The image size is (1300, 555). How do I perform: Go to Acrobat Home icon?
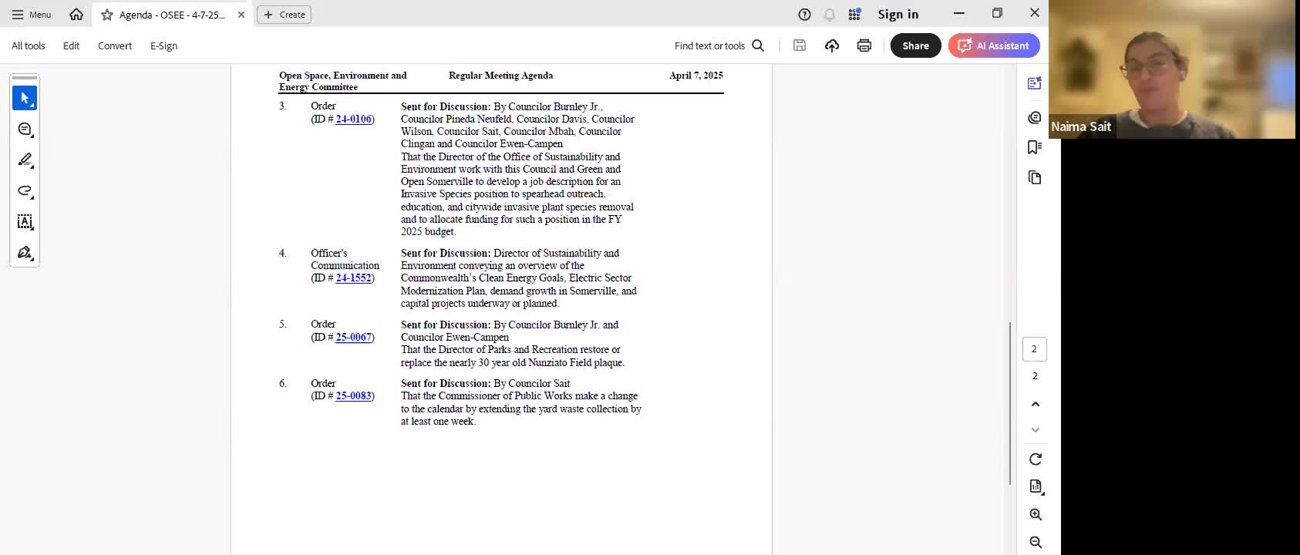(x=76, y=15)
